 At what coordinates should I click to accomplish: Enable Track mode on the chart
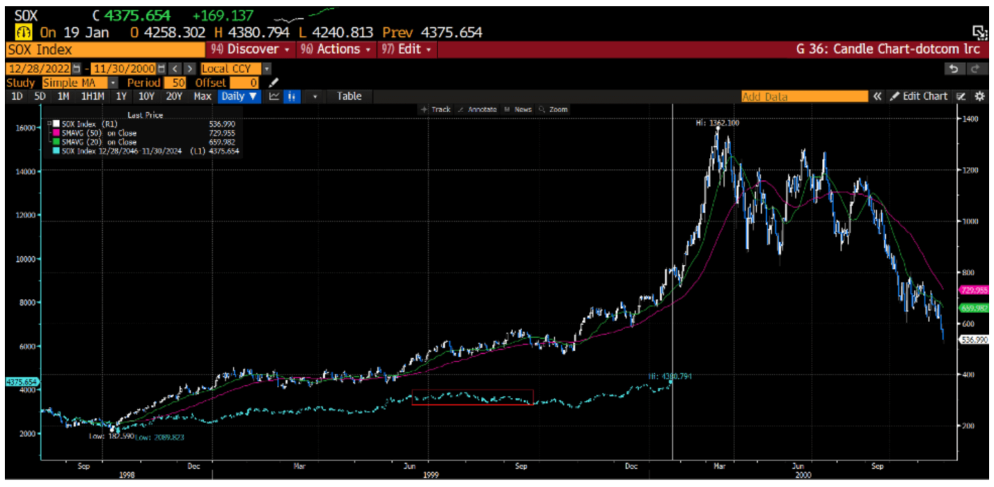pos(441,109)
